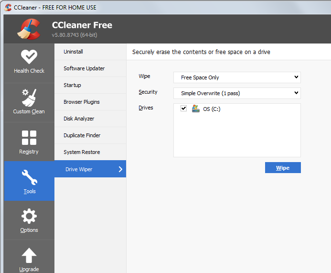This screenshot has height=273, width=331.
Task: Select the Tools wrench icon
Action: coord(29,177)
